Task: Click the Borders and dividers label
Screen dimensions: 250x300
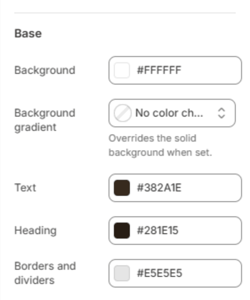Action: (45, 273)
